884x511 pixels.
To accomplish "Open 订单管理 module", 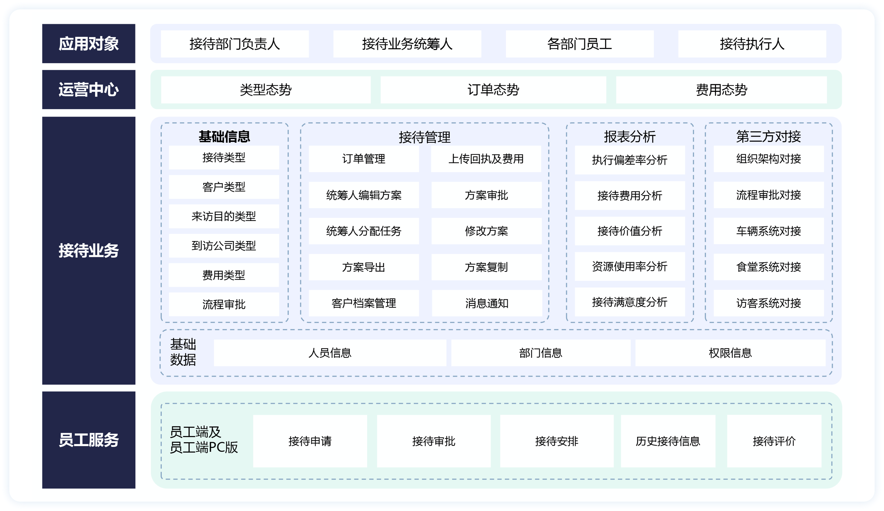I will pyautogui.click(x=364, y=159).
